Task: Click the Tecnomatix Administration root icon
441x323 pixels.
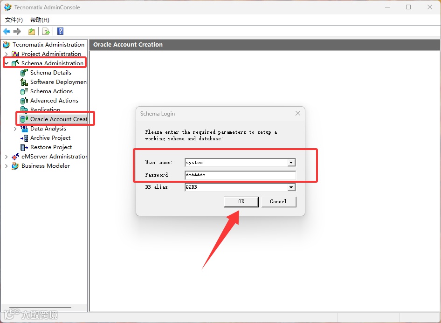Action: click(7, 45)
